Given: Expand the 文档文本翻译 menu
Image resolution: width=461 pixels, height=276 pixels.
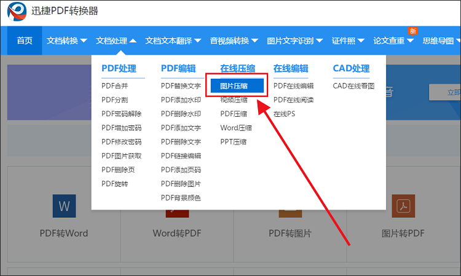Looking at the screenshot, I should coord(173,41).
